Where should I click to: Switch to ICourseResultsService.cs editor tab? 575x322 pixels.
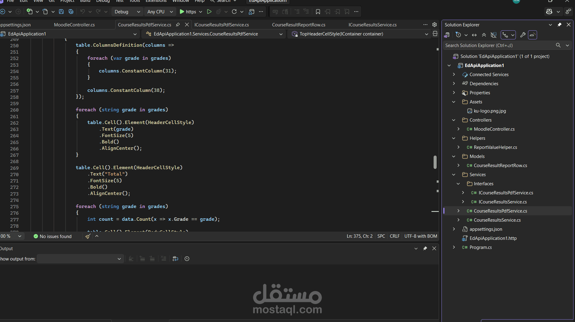[373, 25]
